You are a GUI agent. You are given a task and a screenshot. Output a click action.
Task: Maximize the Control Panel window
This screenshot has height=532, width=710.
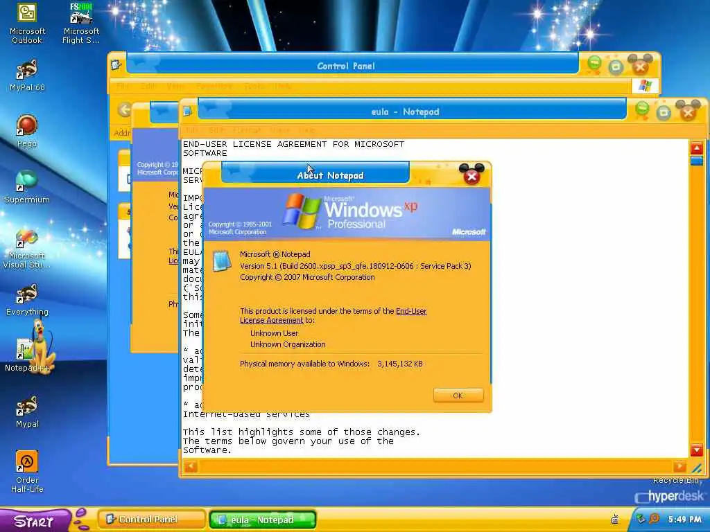click(616, 67)
